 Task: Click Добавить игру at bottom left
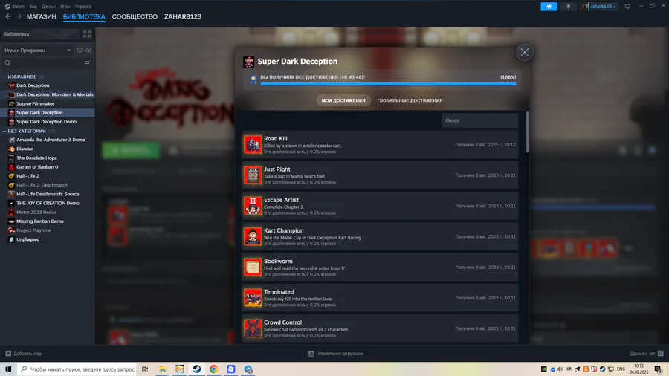click(24, 354)
